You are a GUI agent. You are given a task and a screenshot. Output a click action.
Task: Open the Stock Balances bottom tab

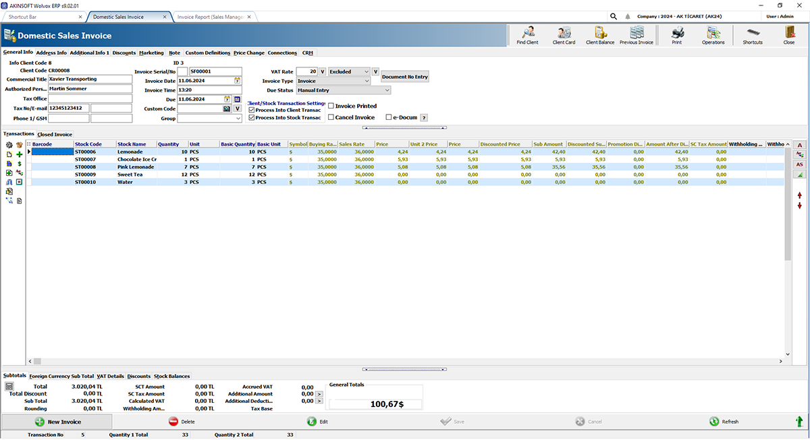[x=172, y=376]
